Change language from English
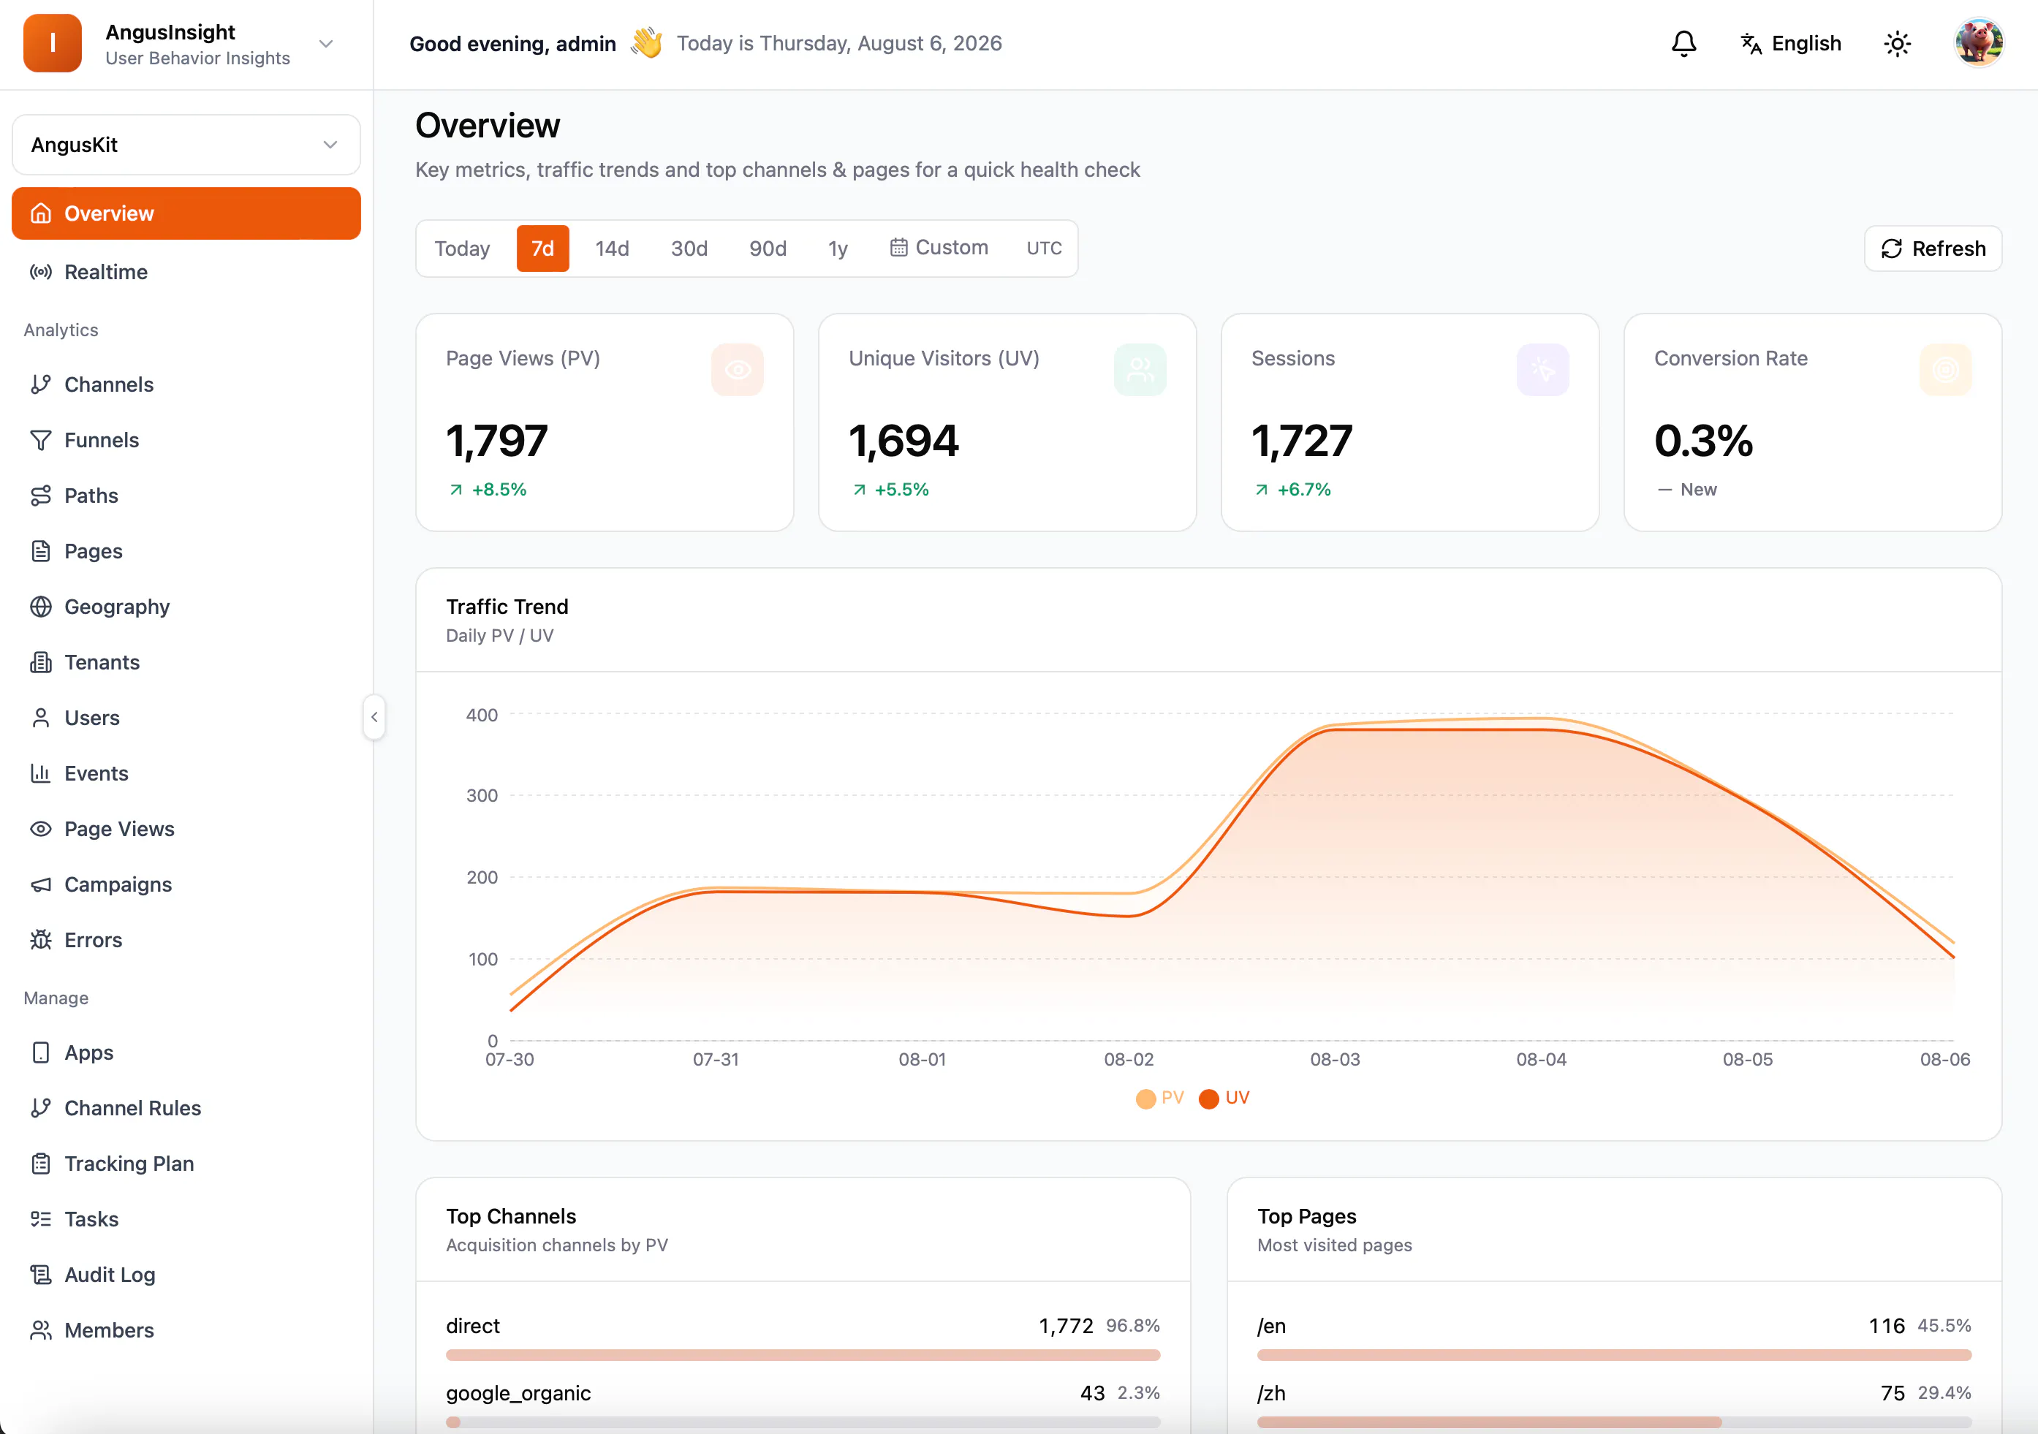 tap(1790, 43)
